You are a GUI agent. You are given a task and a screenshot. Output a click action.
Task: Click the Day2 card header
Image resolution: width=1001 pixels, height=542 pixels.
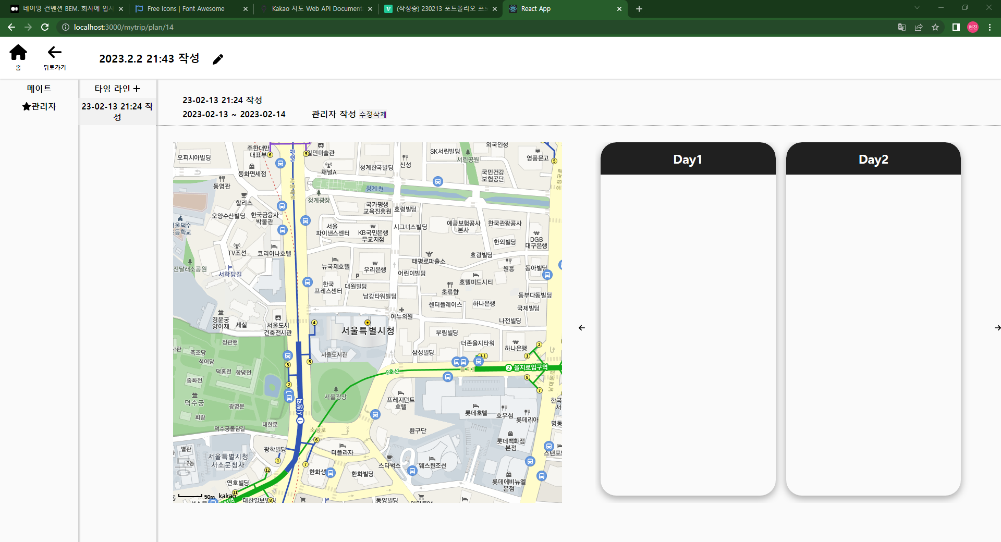coord(873,159)
